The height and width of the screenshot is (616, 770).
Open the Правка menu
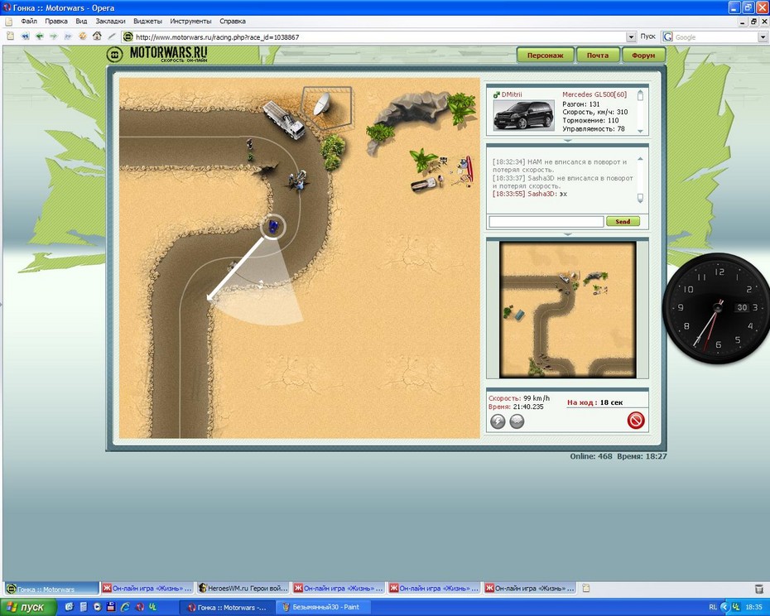click(56, 22)
